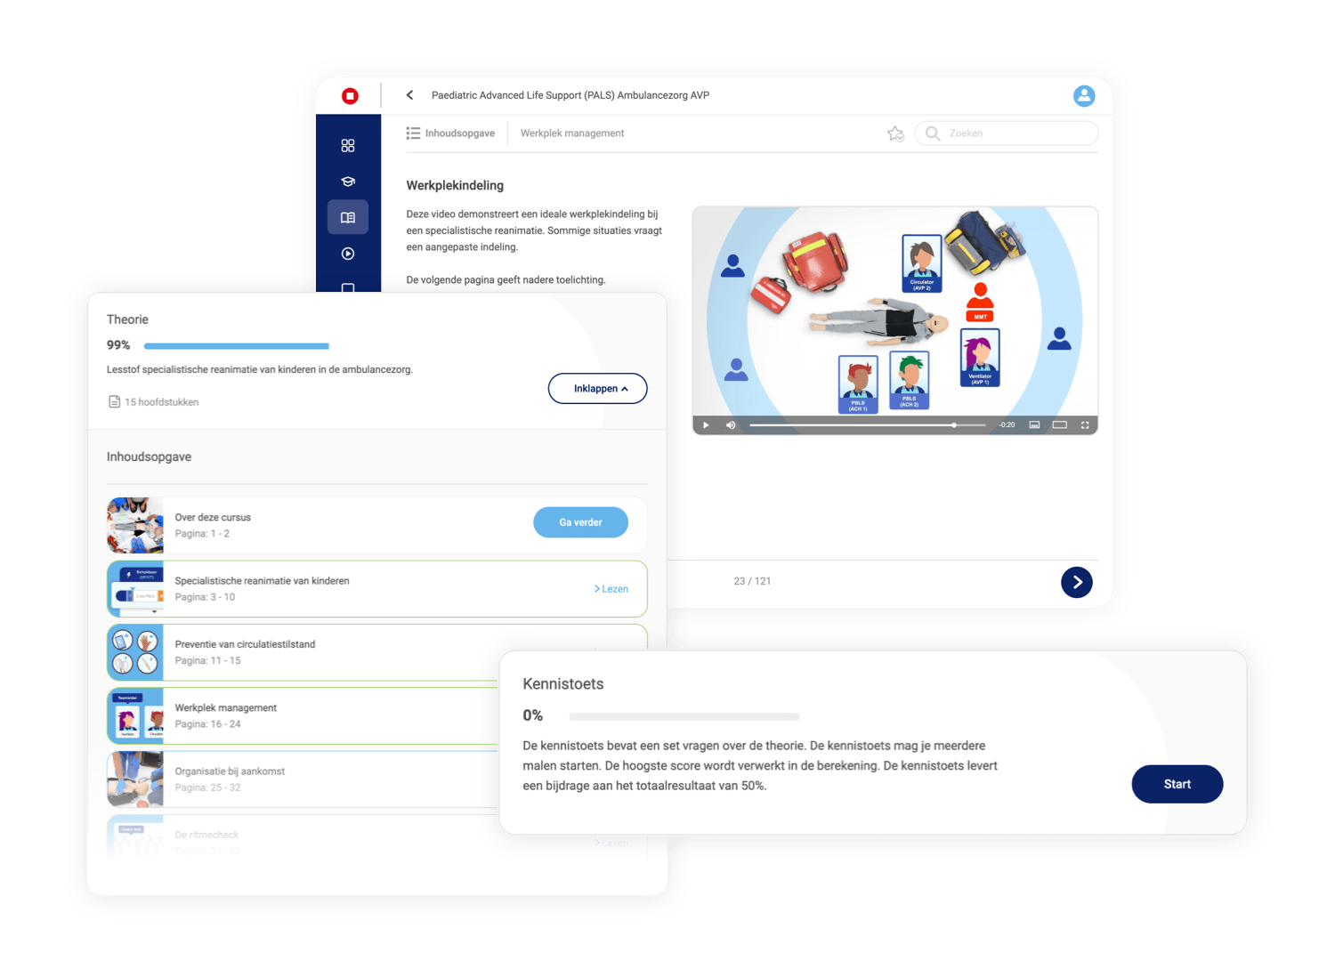Open the play circle icon in sidebar

348,254
